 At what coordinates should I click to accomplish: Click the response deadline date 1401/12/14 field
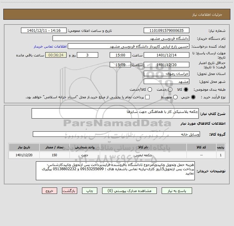(x=167, y=55)
